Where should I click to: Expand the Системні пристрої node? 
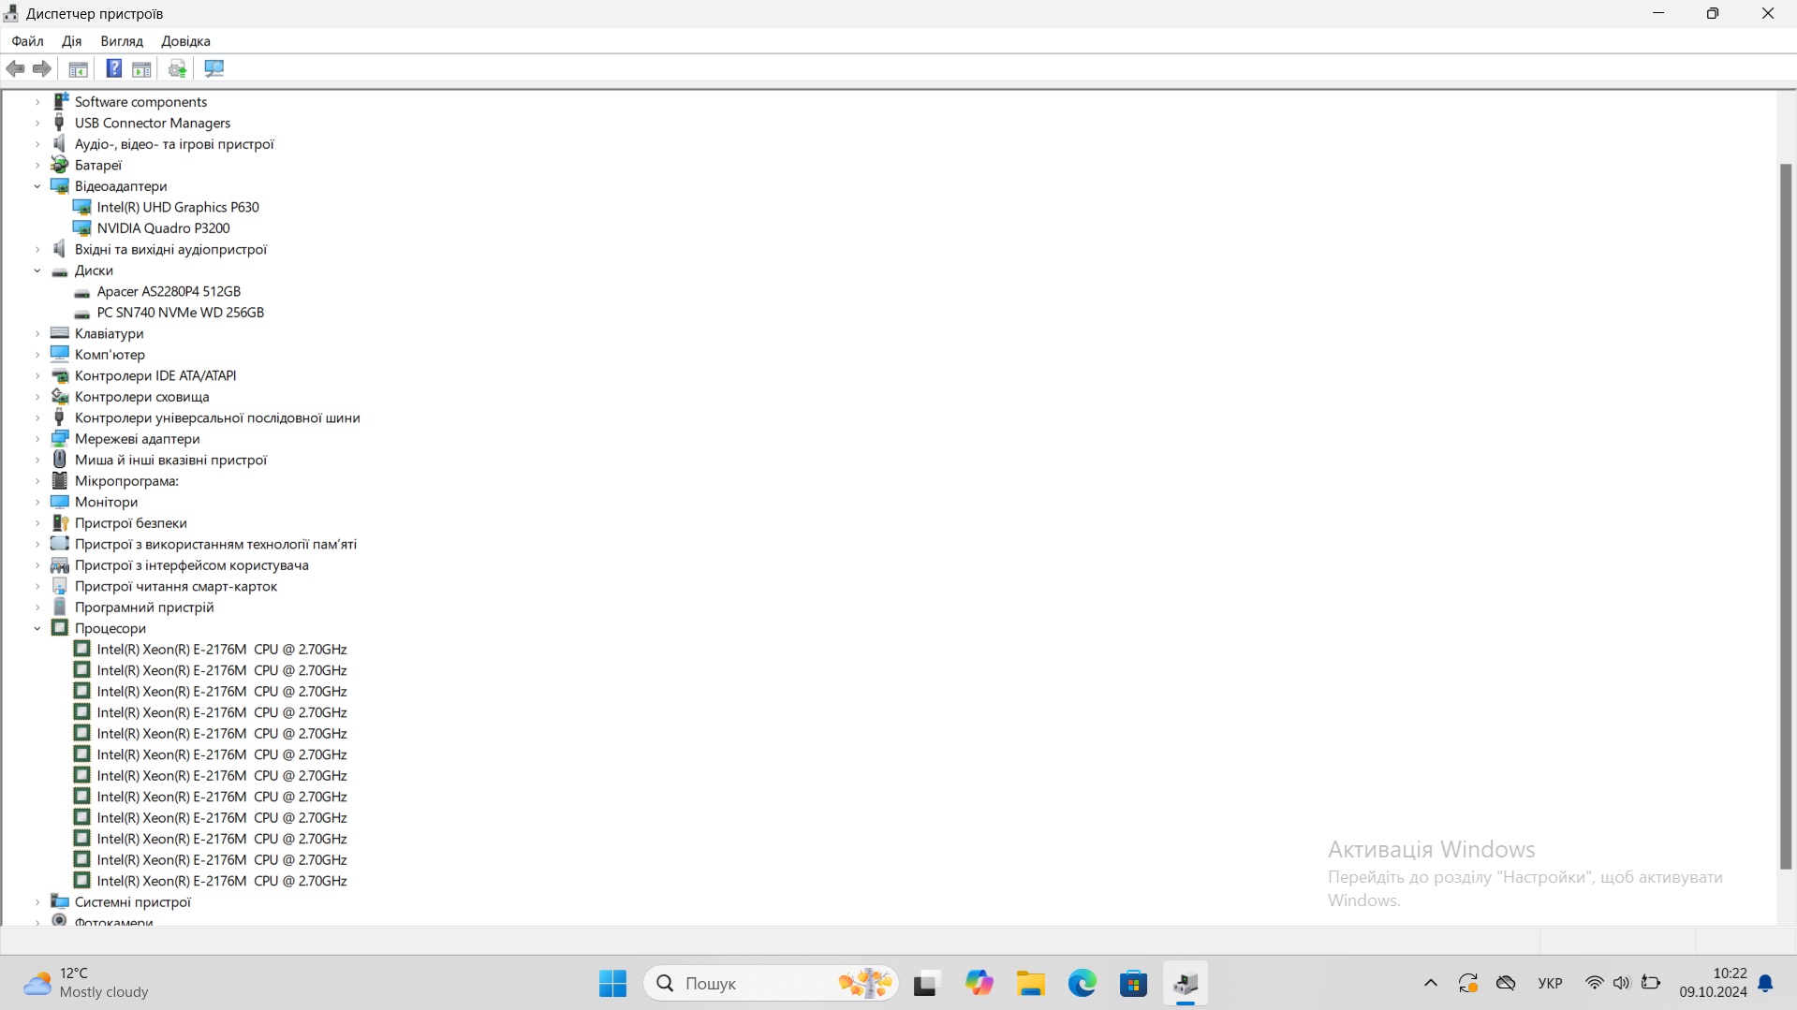pyautogui.click(x=37, y=902)
